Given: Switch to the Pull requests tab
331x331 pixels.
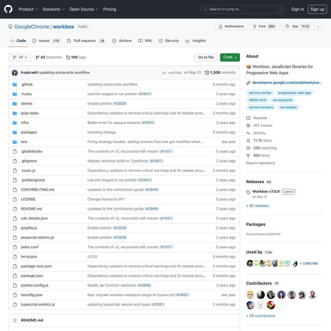Looking at the screenshot, I should coord(86,41).
